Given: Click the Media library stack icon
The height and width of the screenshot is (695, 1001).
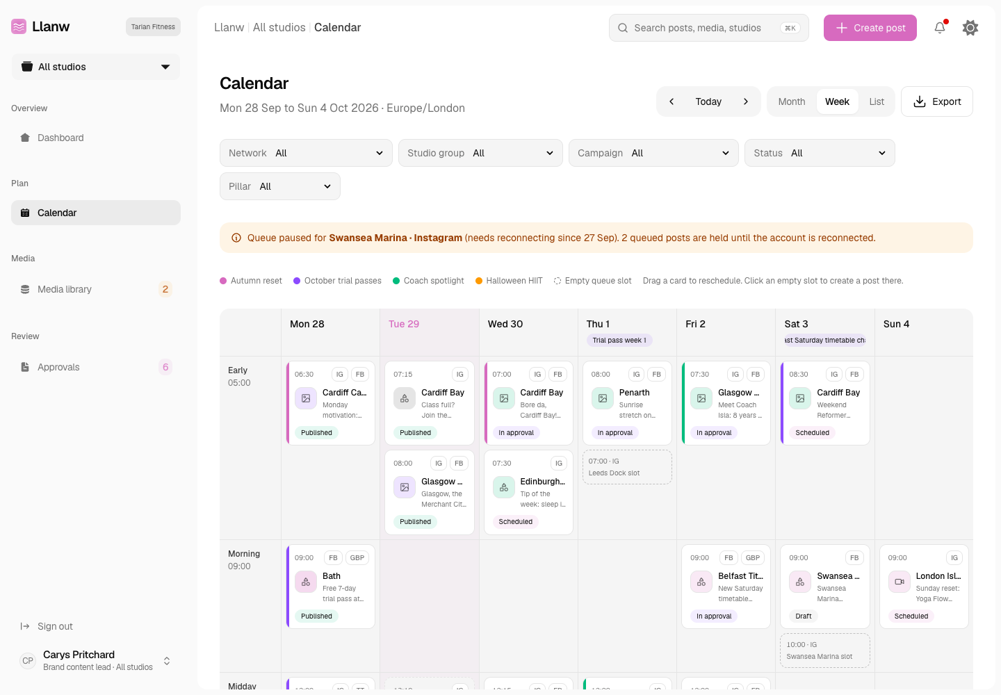Looking at the screenshot, I should 25,289.
